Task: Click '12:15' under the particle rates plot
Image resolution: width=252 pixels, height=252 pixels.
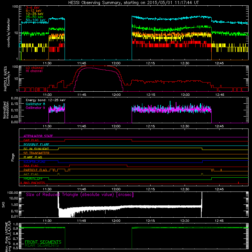Action: point(151,95)
